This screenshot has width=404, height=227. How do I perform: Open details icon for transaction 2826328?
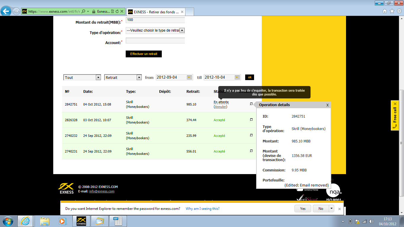click(251, 119)
